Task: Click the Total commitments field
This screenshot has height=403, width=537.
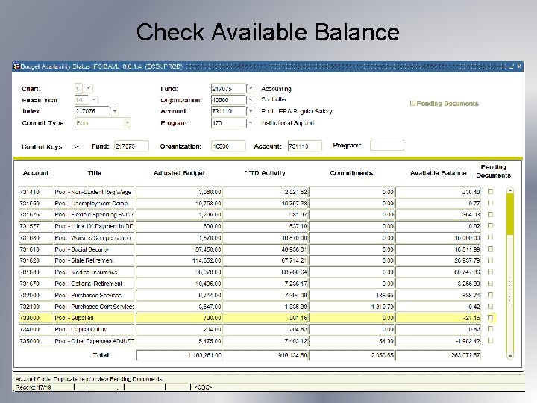Action: coord(352,355)
